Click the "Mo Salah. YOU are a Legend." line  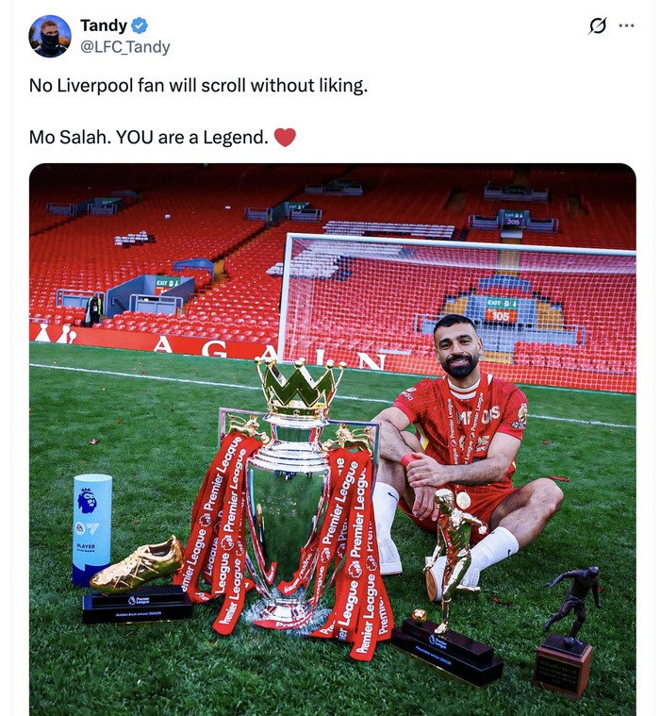(148, 138)
